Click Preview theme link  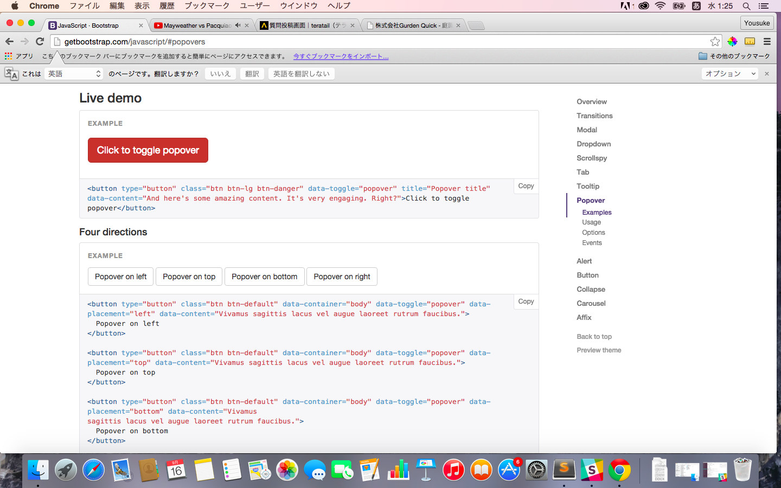pyautogui.click(x=599, y=350)
